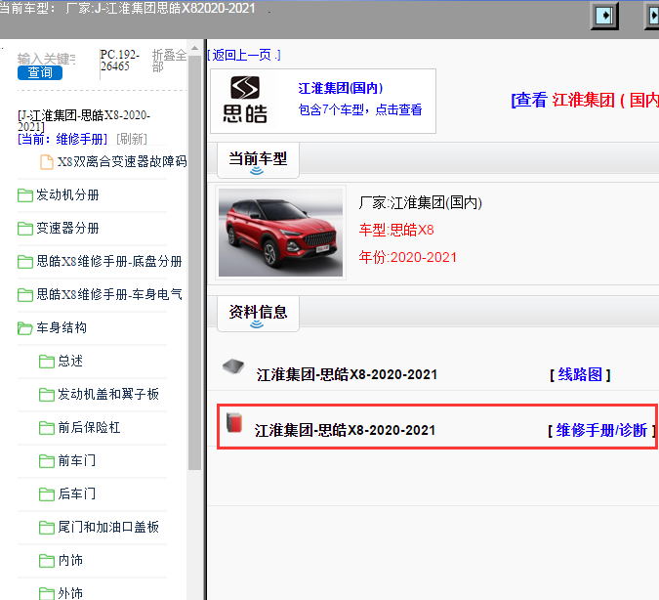This screenshot has width=659, height=600.
Task: Open the 前后保险杠 subfolder label
Action: [x=89, y=427]
